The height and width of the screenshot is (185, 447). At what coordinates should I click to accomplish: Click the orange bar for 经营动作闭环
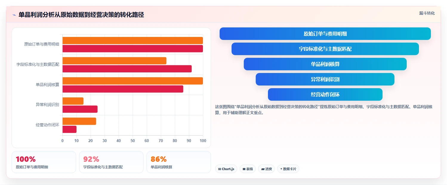pyautogui.click(x=79, y=121)
